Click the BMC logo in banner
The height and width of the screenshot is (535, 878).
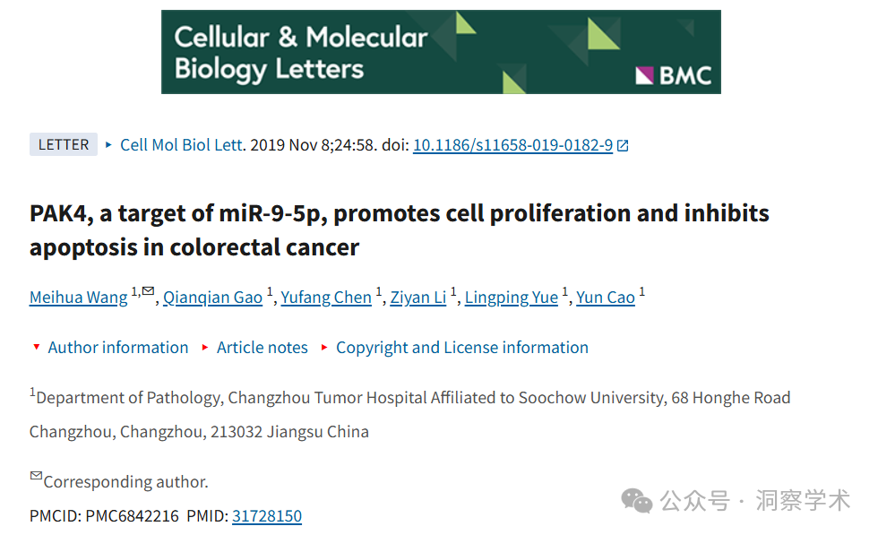click(673, 75)
